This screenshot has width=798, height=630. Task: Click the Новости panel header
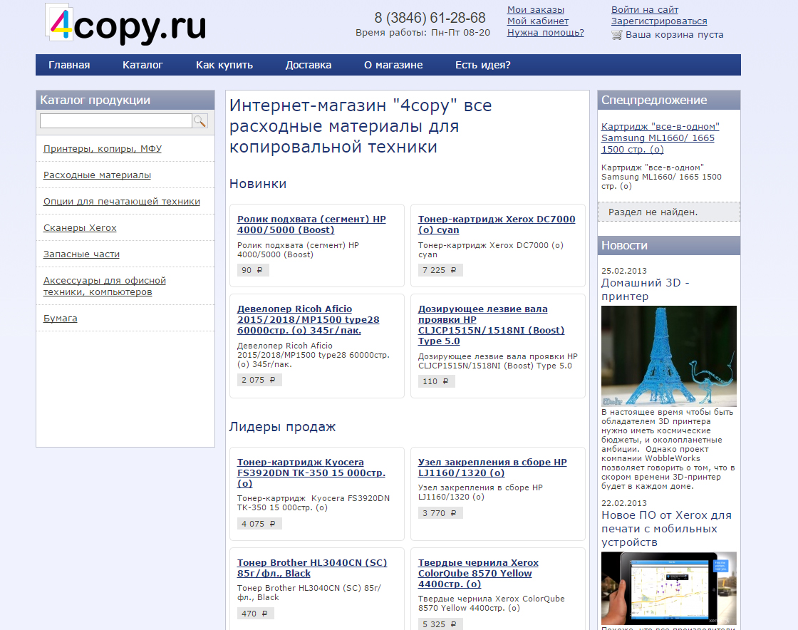coord(669,245)
